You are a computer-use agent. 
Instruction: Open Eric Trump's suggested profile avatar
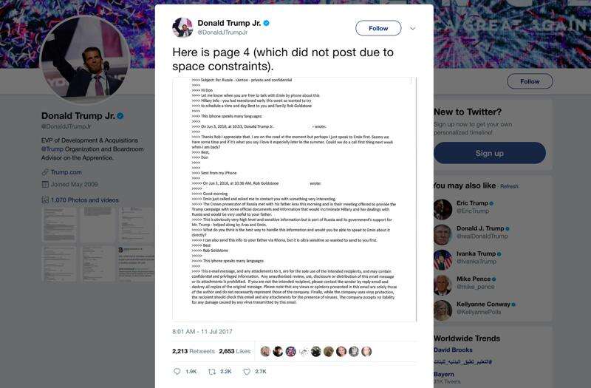[443, 209]
